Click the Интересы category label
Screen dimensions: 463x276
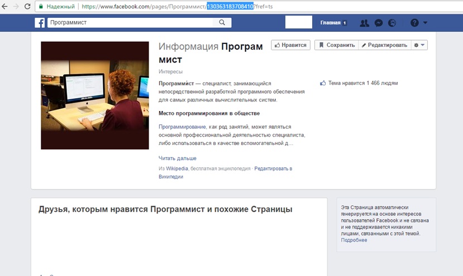[171, 72]
